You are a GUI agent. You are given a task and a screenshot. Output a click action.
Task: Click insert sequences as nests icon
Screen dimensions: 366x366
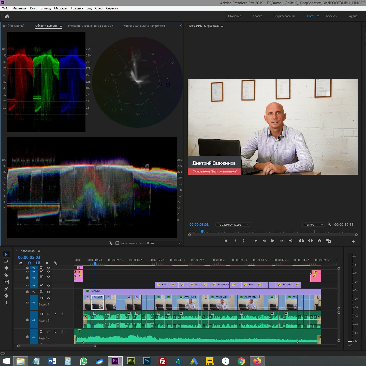[21, 263]
